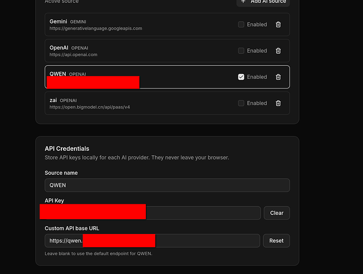Focus the Source name input field
This screenshot has height=274, width=363.
click(167, 185)
